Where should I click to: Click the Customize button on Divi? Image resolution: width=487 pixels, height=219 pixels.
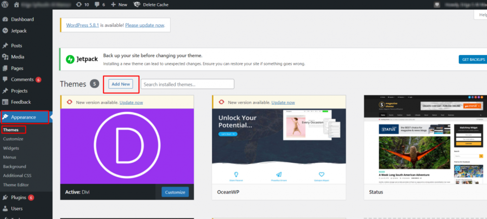[175, 192]
